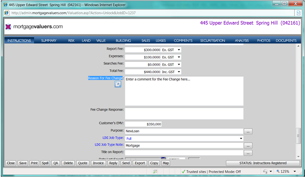305x178 pixels.
Task: Go to the DOCUMENTS tab
Action: coord(286,40)
